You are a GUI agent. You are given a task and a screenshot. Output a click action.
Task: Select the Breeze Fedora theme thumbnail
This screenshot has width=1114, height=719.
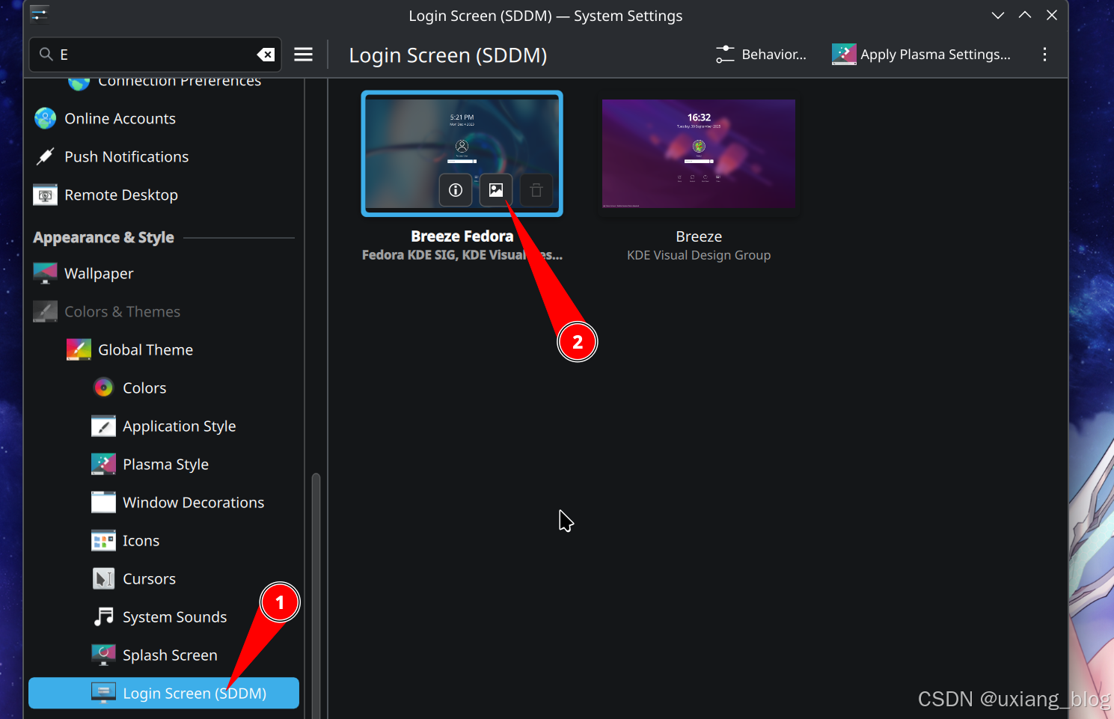462,153
